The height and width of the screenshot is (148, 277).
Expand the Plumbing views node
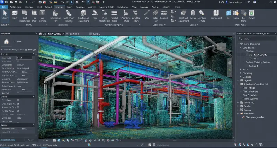240,73
